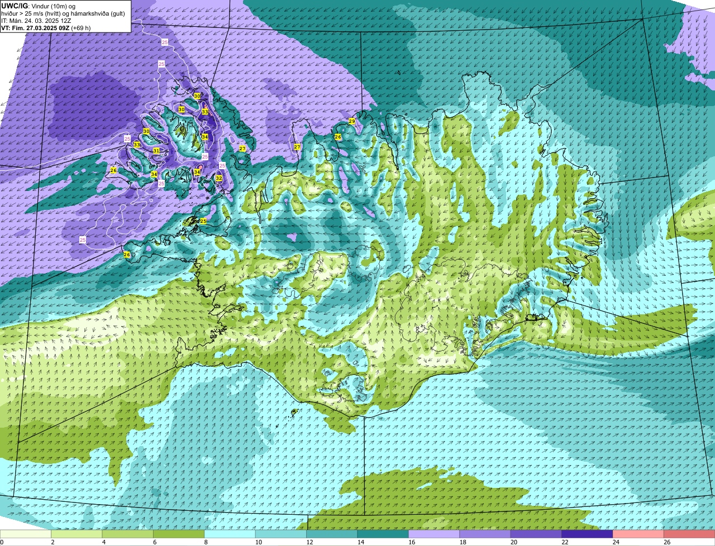Click the 'UWC/IG: Vindur (10m) og' title line
Screen dimensions: 715x546
[x=38, y=6]
